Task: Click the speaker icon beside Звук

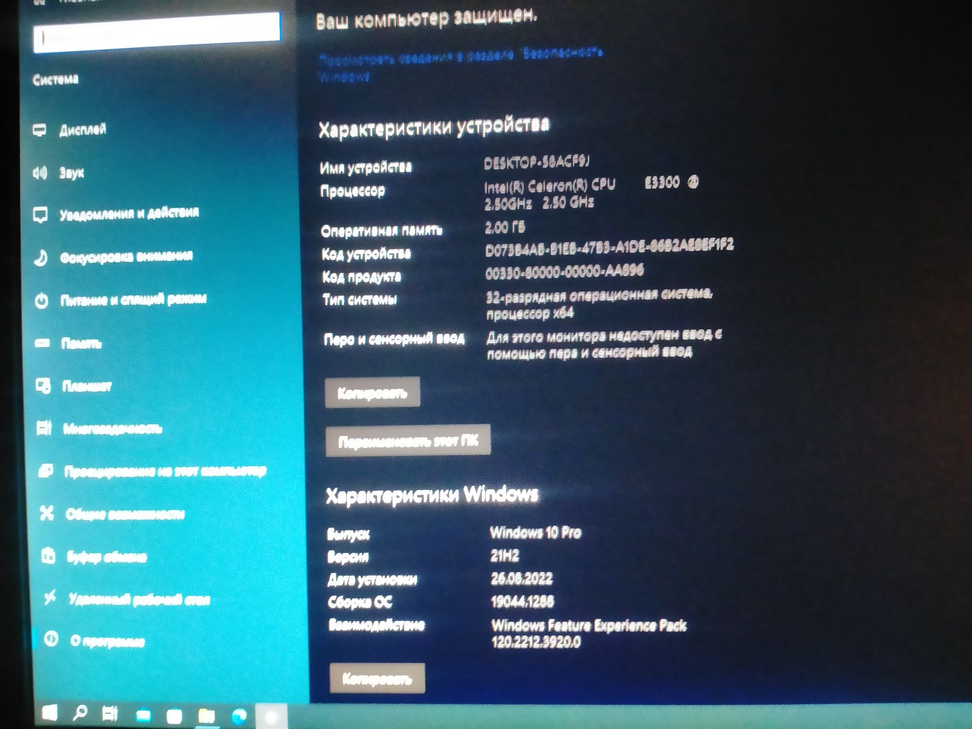Action: [x=39, y=173]
